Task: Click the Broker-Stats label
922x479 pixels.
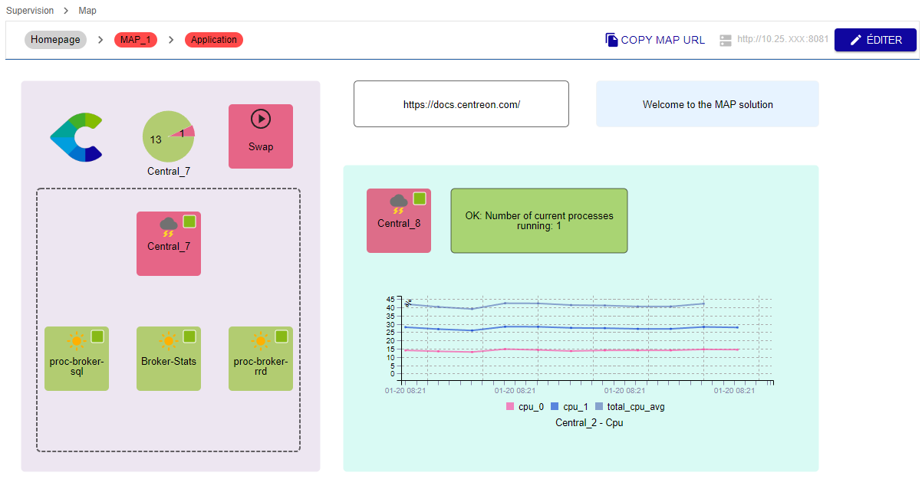Action: point(169,361)
